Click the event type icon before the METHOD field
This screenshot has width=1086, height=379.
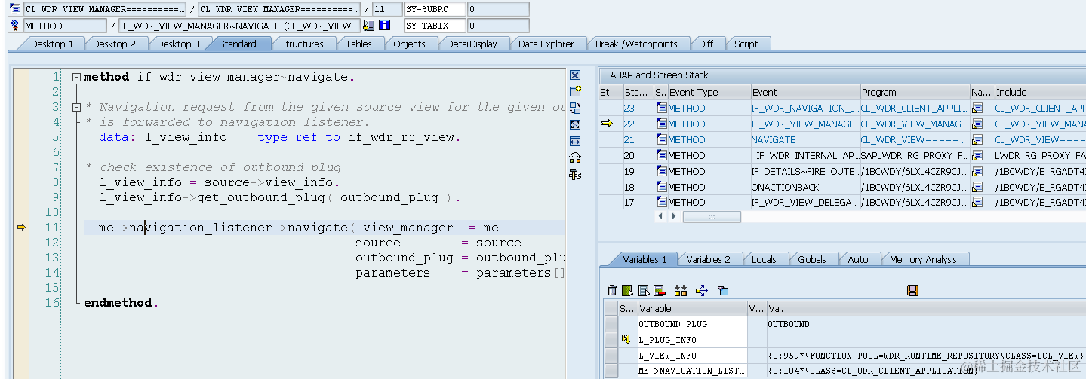(x=15, y=26)
